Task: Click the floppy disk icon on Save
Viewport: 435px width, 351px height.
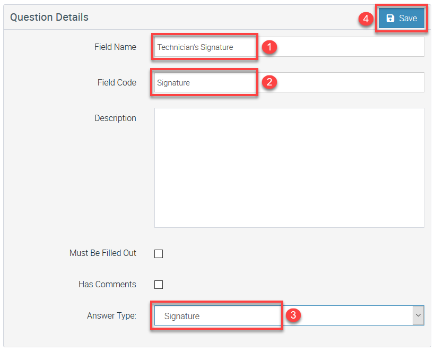Action: point(390,18)
